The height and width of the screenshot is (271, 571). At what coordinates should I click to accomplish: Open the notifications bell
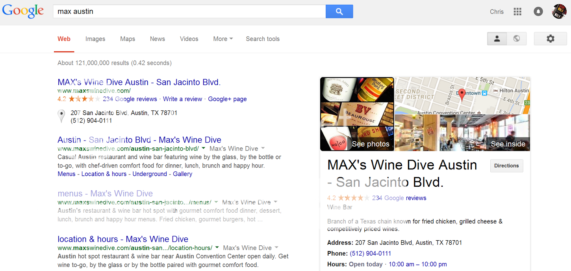click(x=538, y=11)
